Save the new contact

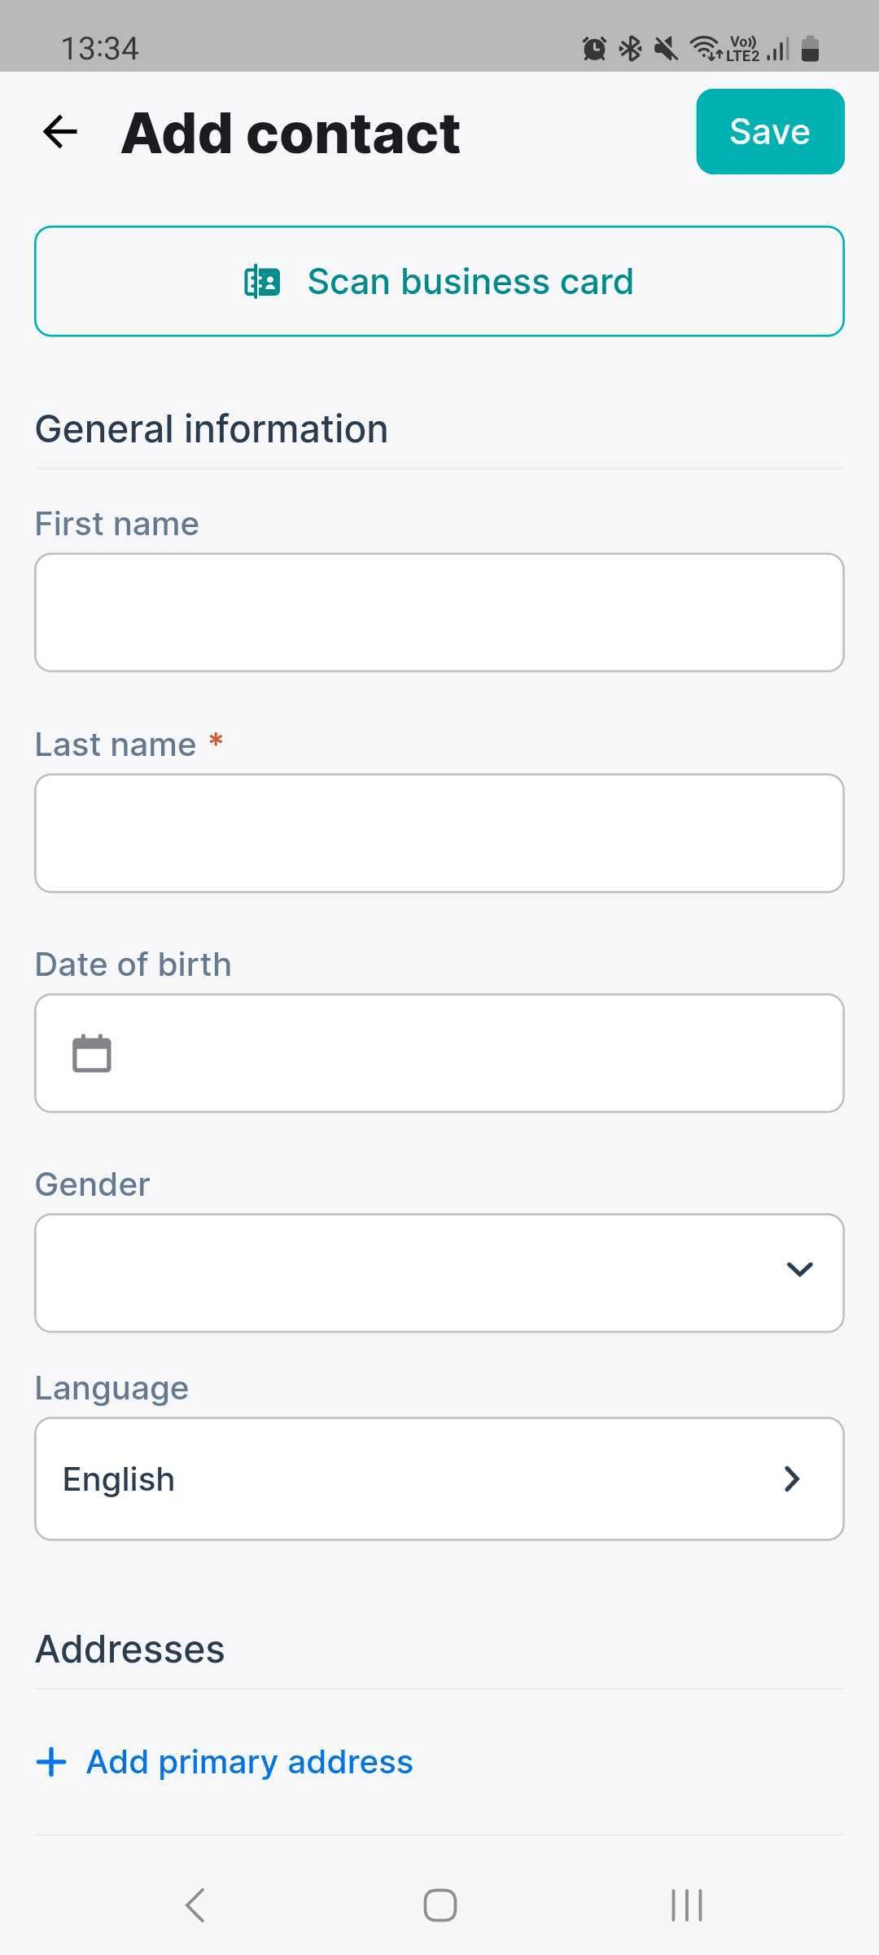[769, 131]
